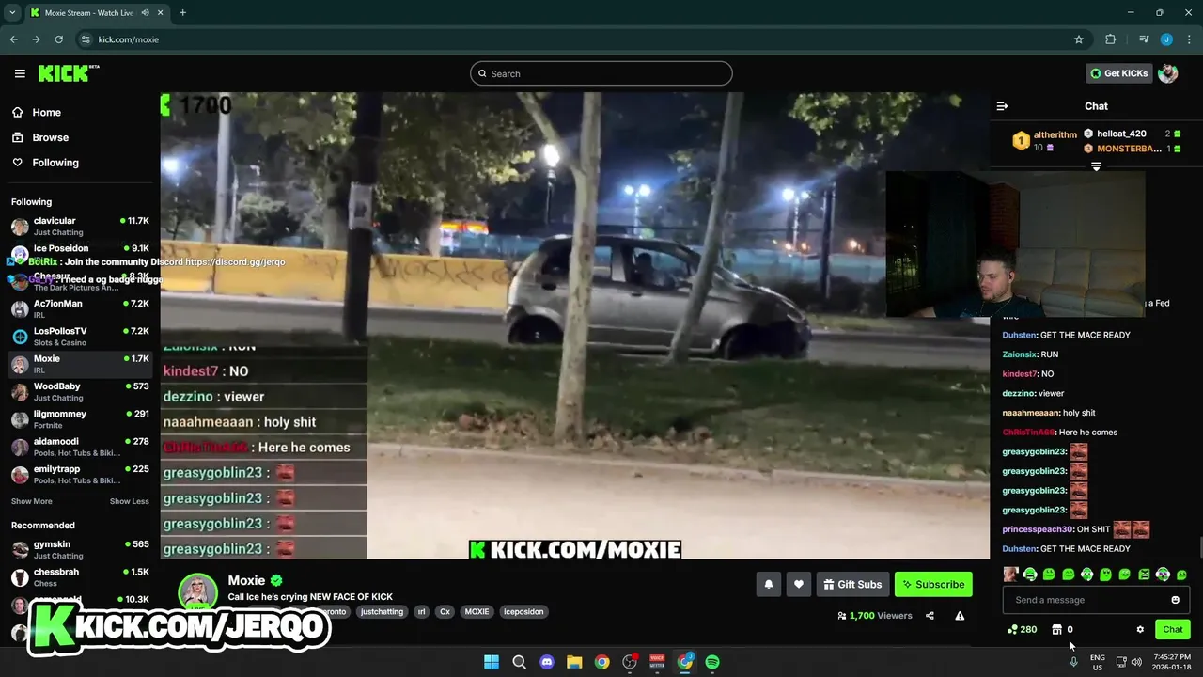Screen dimensions: 1203x677
Task: Open the emilytrapp channel
Action: pyautogui.click(x=80, y=474)
